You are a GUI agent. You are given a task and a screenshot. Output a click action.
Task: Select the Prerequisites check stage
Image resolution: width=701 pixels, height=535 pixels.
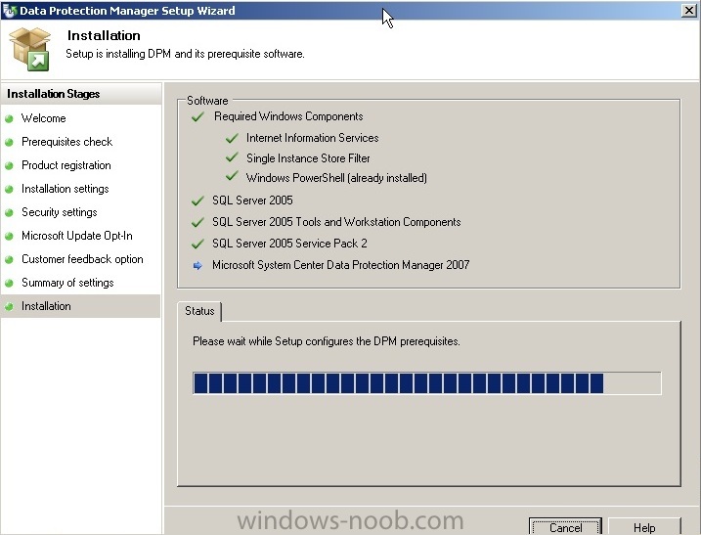pyautogui.click(x=67, y=142)
